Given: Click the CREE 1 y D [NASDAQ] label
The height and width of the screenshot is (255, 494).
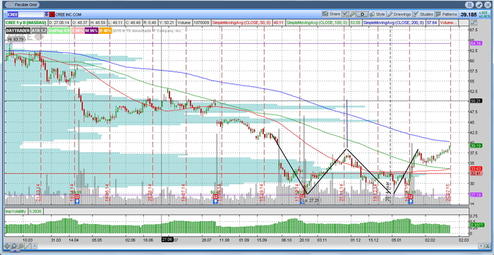Looking at the screenshot, I should (26, 23).
